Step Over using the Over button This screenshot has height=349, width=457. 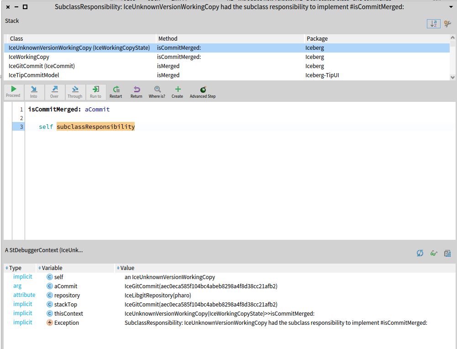(x=54, y=92)
